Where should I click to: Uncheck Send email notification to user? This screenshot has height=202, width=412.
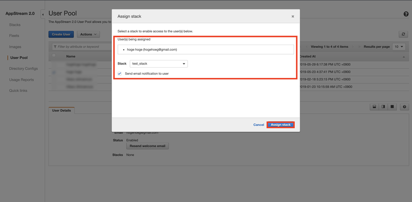click(120, 74)
